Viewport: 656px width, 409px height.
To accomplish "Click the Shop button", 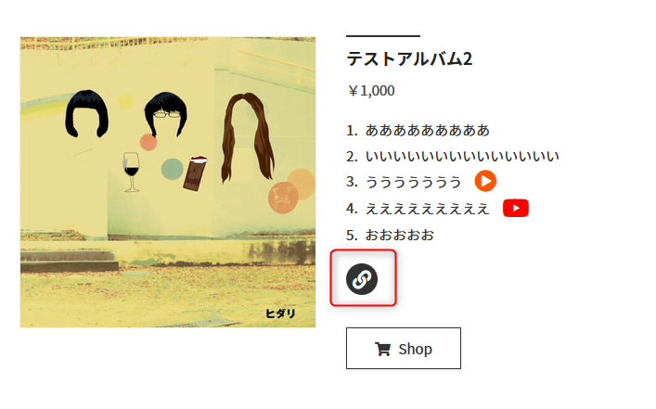I will tap(404, 349).
